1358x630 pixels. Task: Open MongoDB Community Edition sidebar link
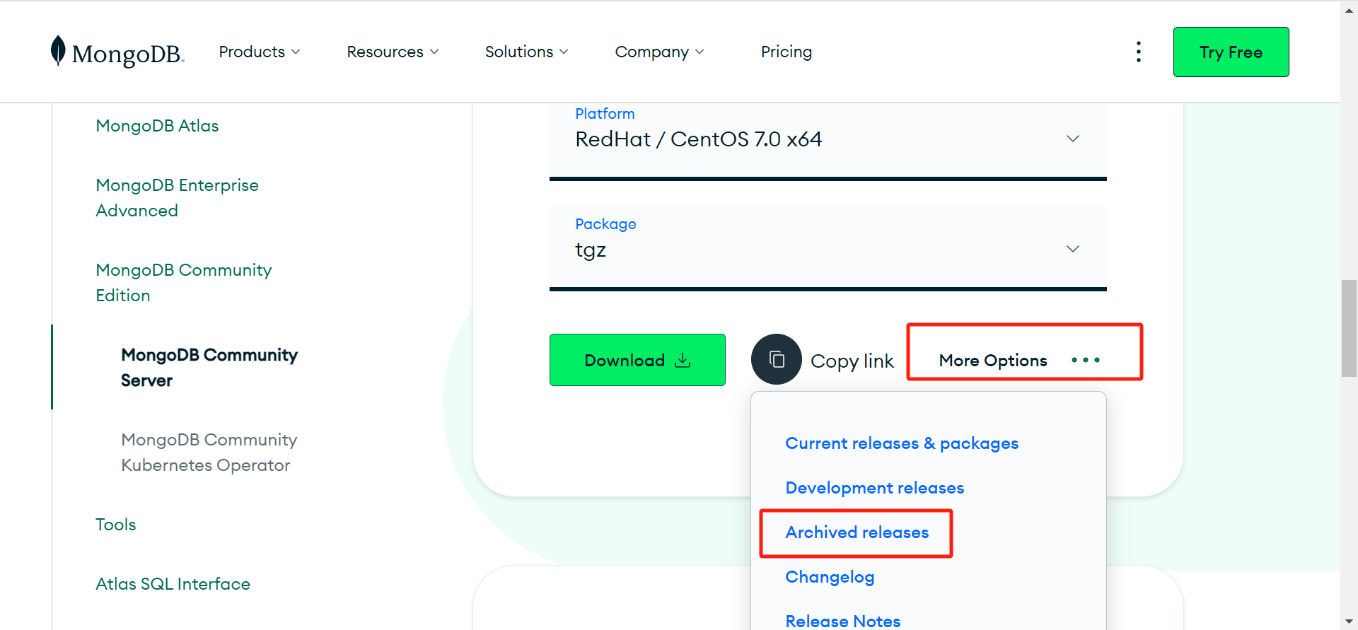(x=183, y=283)
